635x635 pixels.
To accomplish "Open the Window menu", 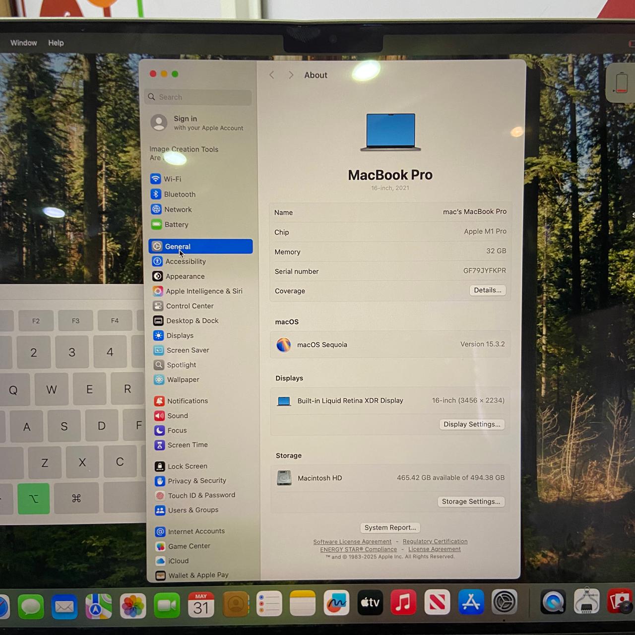I will [x=24, y=43].
